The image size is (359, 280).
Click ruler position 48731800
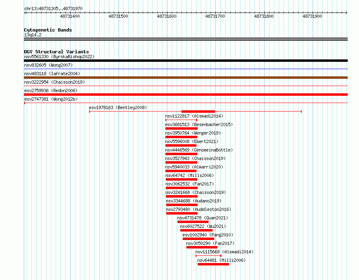coord(264,16)
